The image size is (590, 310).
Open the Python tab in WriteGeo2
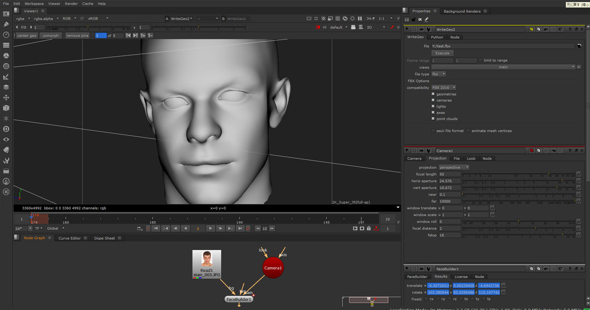pyautogui.click(x=437, y=37)
